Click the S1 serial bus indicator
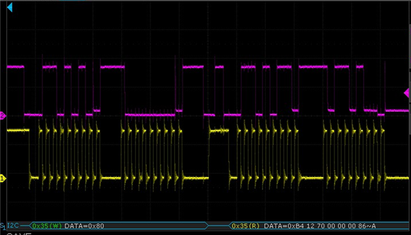 (3, 226)
